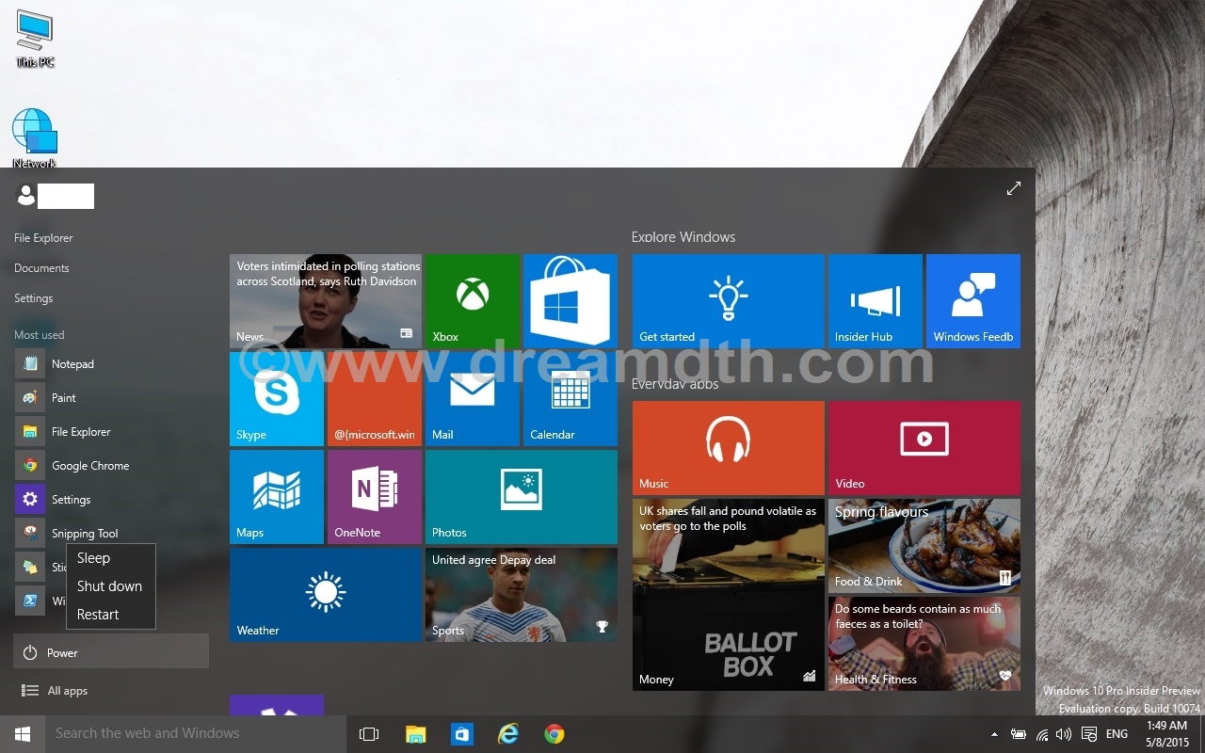1205x753 pixels.
Task: Open the Video tile
Action: 924,448
